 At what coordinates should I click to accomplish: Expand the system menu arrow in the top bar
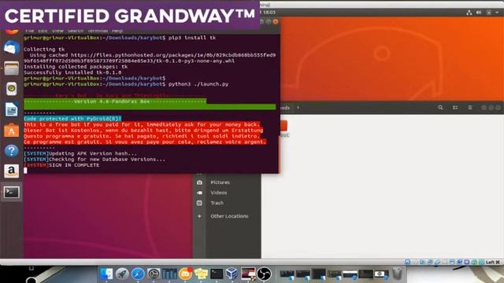(x=497, y=13)
